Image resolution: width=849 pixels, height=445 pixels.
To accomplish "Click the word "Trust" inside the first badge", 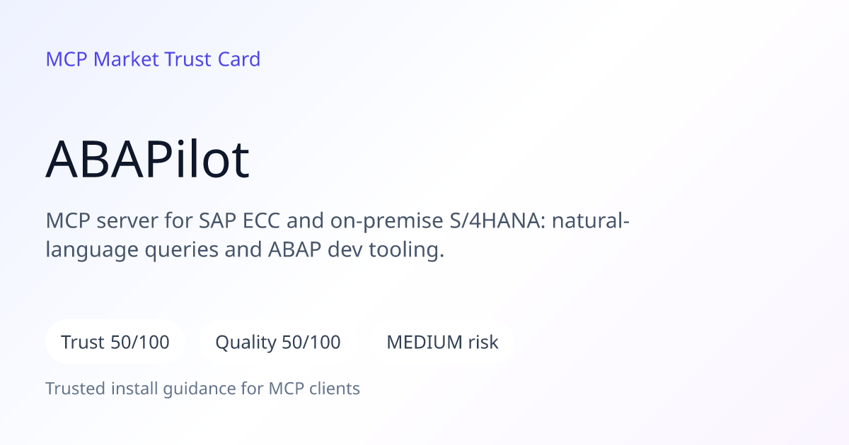I will point(83,343).
